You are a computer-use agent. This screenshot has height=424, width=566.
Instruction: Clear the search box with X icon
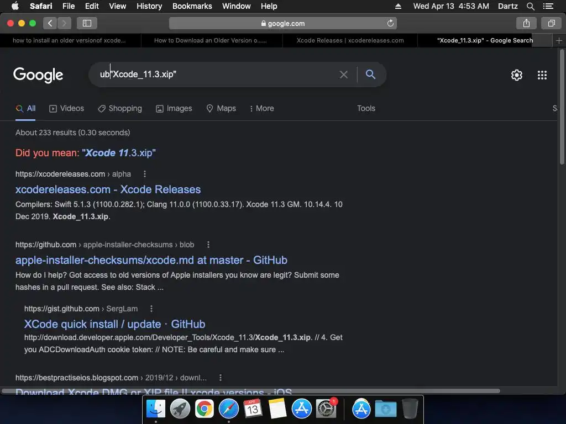[x=344, y=75]
